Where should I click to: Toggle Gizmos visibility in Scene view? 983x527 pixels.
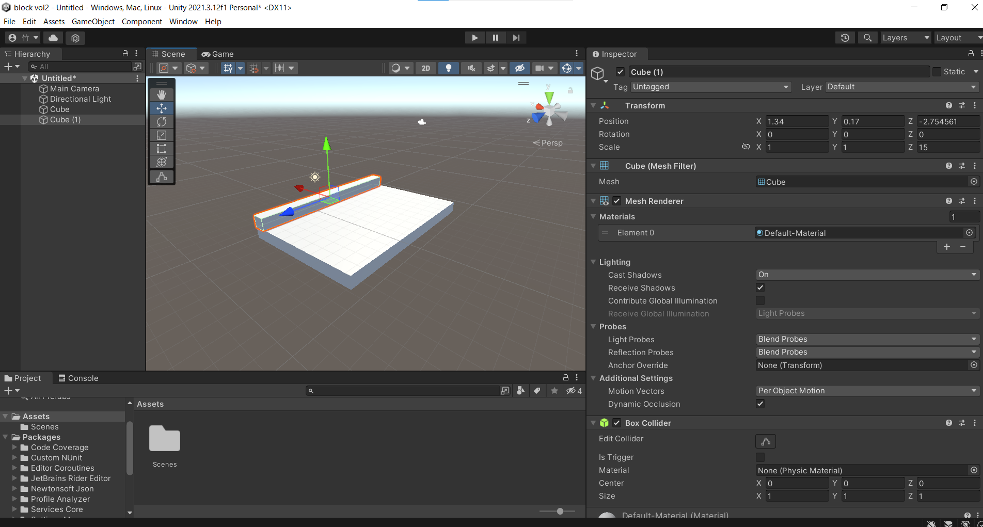(x=567, y=68)
